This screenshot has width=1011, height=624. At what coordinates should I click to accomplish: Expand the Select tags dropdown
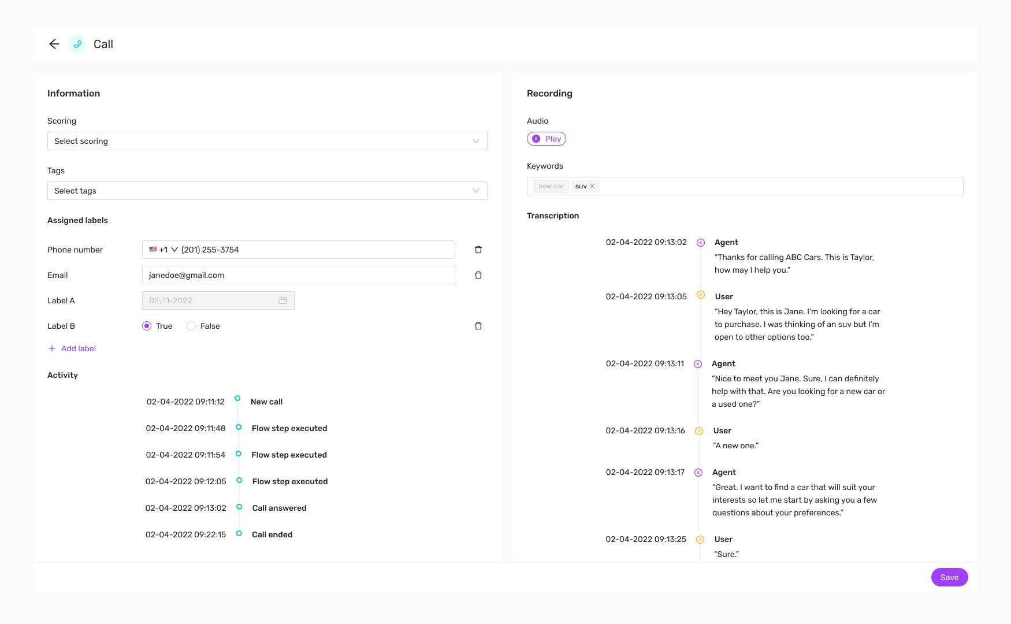(267, 191)
